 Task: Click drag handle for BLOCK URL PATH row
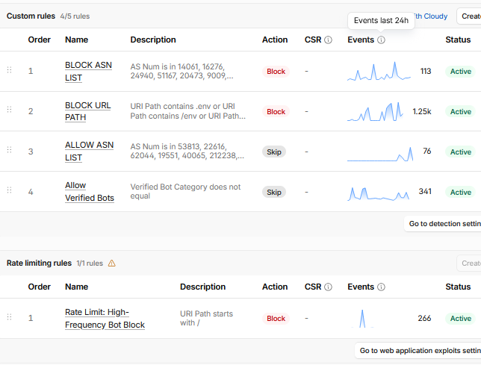tap(9, 110)
